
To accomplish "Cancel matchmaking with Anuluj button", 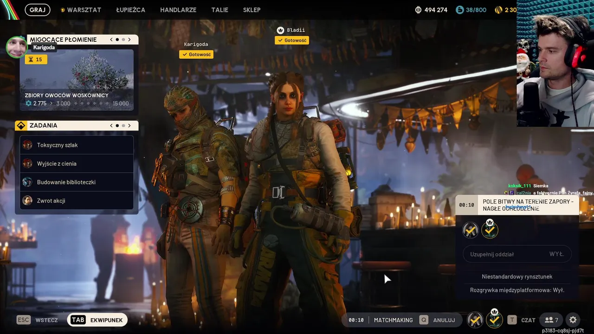I will click(438, 320).
